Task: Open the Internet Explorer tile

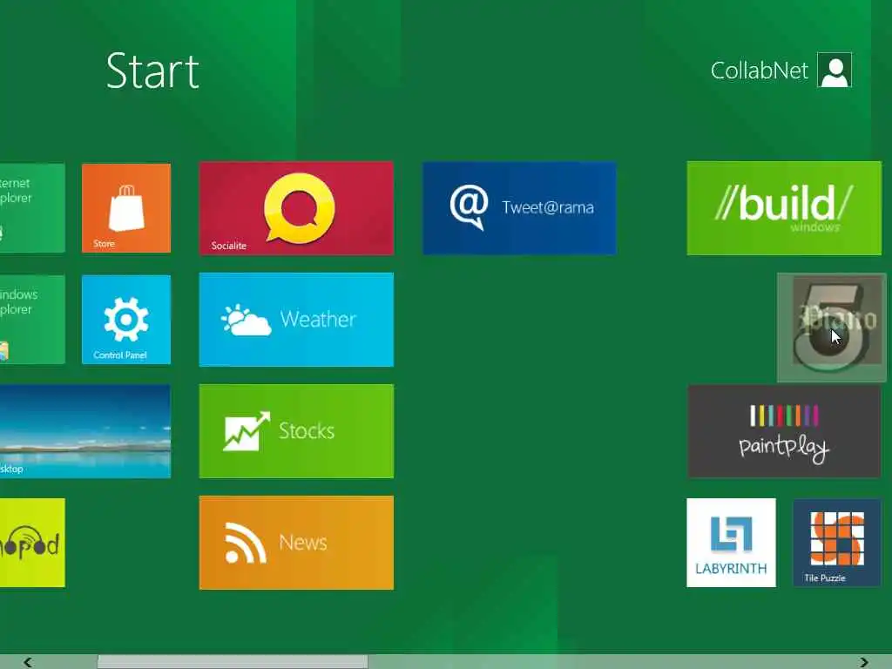Action: pyautogui.click(x=32, y=208)
